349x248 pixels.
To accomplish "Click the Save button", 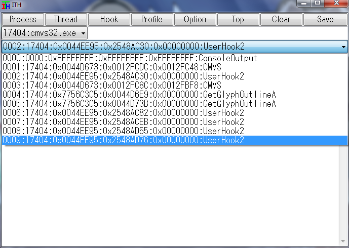I will (x=325, y=19).
